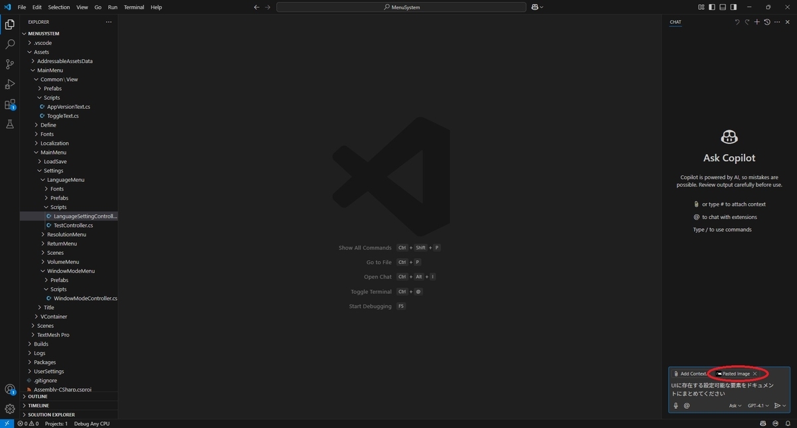797x428 pixels.
Task: Collapse the LanguageMenu folder
Action: [x=69, y=180]
